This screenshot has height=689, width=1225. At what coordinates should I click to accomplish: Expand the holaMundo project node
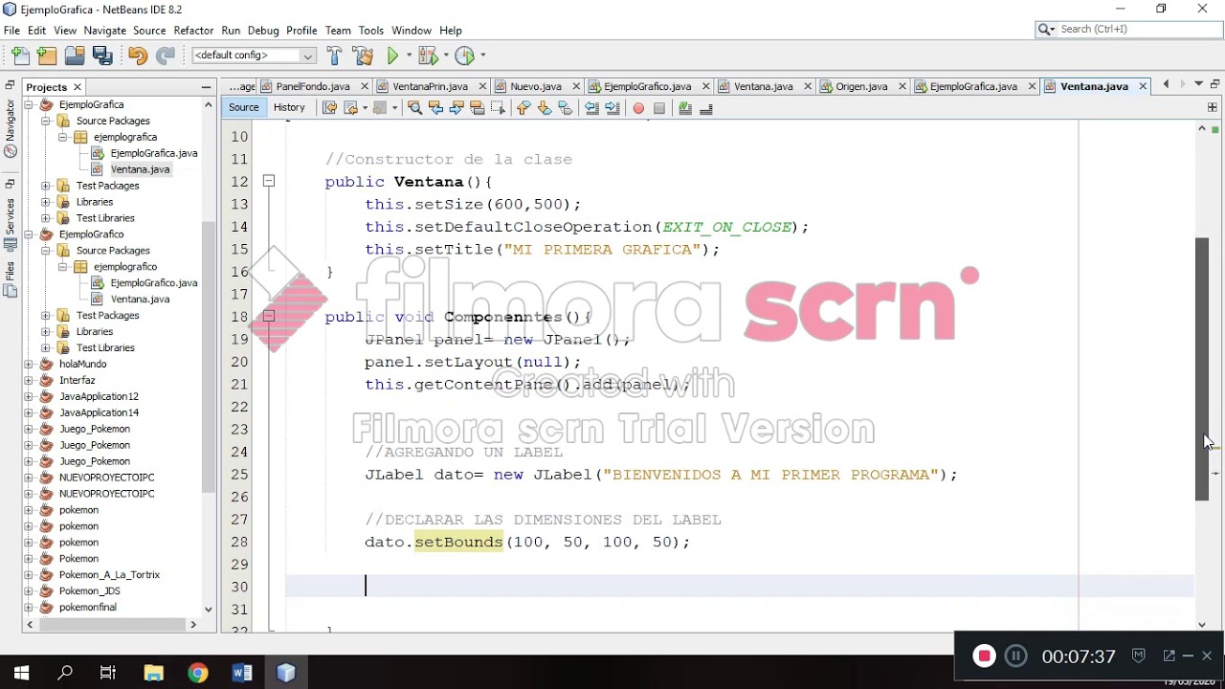[x=28, y=364]
